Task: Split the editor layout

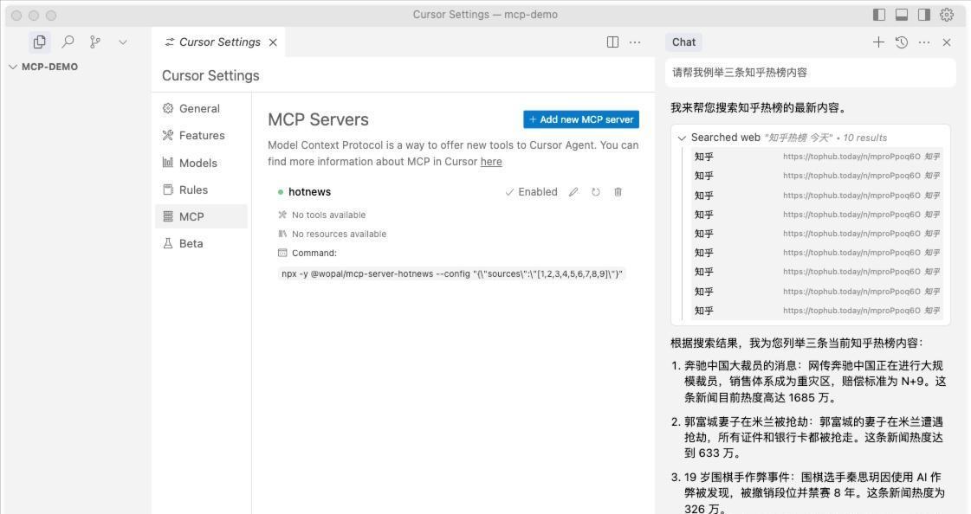Action: 612,42
